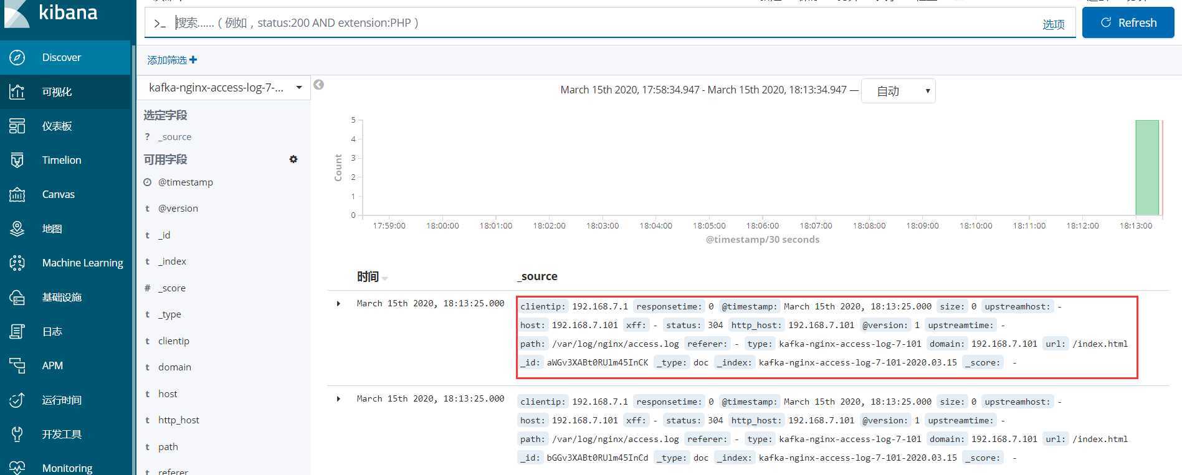The width and height of the screenshot is (1182, 475).
Task: Click the green histogram bar at 18:13:00
Action: (1146, 167)
